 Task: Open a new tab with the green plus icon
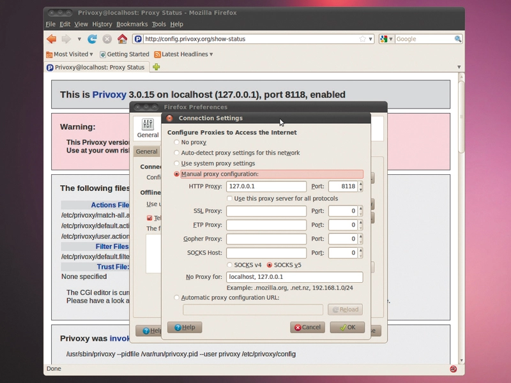point(156,67)
